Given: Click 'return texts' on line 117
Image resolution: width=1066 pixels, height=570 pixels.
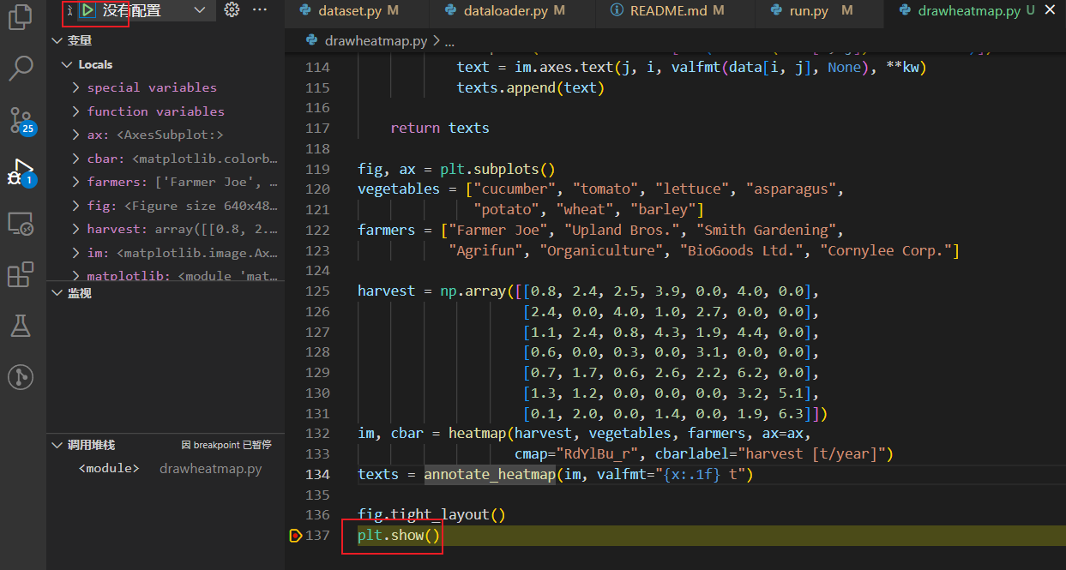Looking at the screenshot, I should [x=440, y=128].
